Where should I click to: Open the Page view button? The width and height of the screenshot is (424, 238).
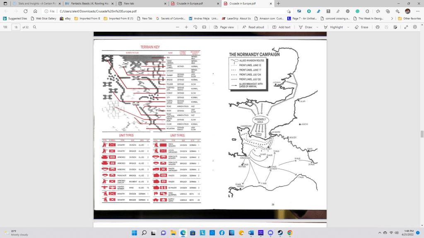[x=224, y=27]
